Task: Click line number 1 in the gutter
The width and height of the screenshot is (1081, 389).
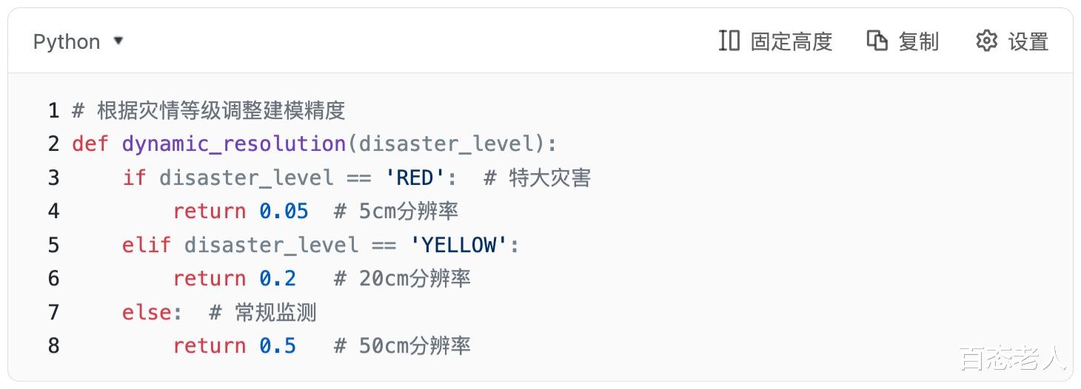Action: 53,110
